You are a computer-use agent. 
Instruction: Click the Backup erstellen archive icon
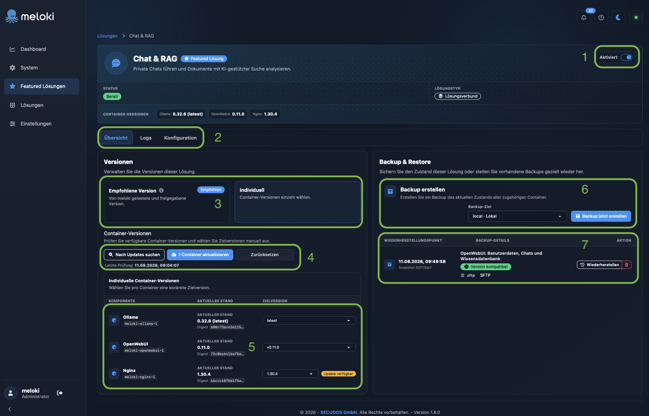click(x=390, y=191)
